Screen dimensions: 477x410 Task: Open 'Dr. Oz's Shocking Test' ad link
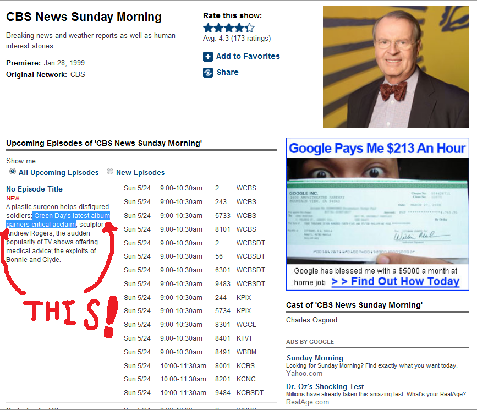pos(326,386)
